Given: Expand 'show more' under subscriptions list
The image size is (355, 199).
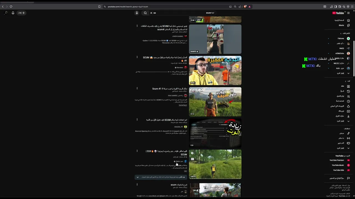Looking at the screenshot, I should point(343,73).
